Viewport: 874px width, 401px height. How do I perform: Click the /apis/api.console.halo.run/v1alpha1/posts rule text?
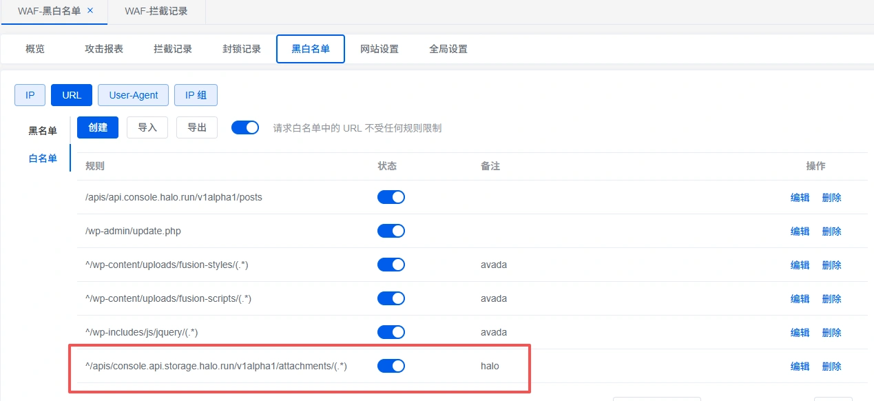[174, 197]
